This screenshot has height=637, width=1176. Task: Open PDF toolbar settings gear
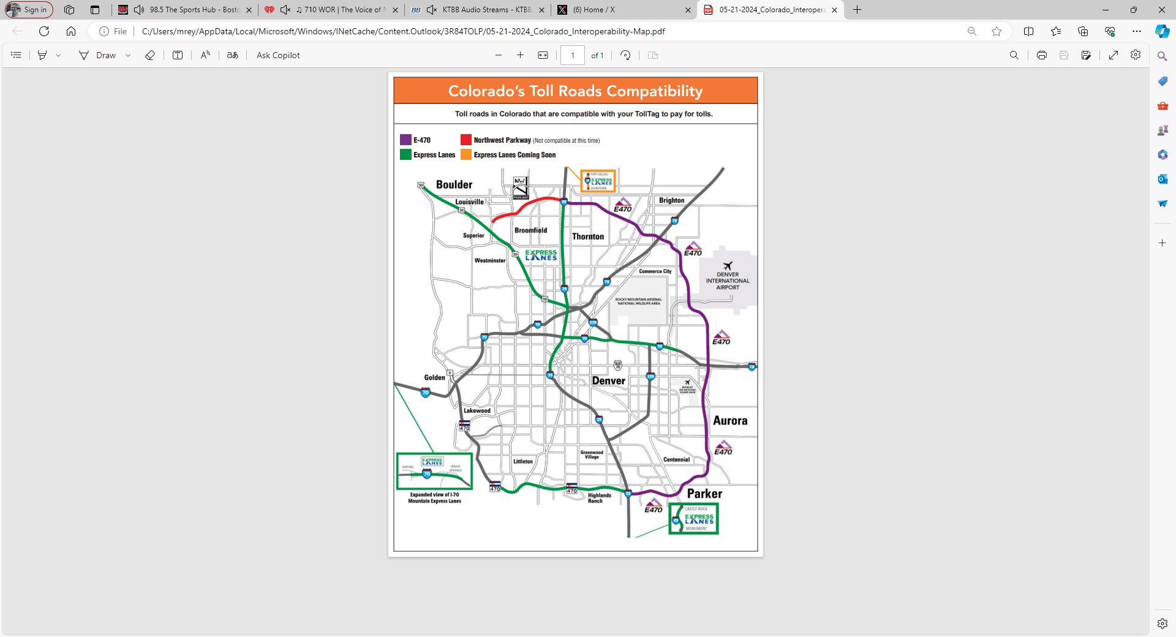point(1136,55)
